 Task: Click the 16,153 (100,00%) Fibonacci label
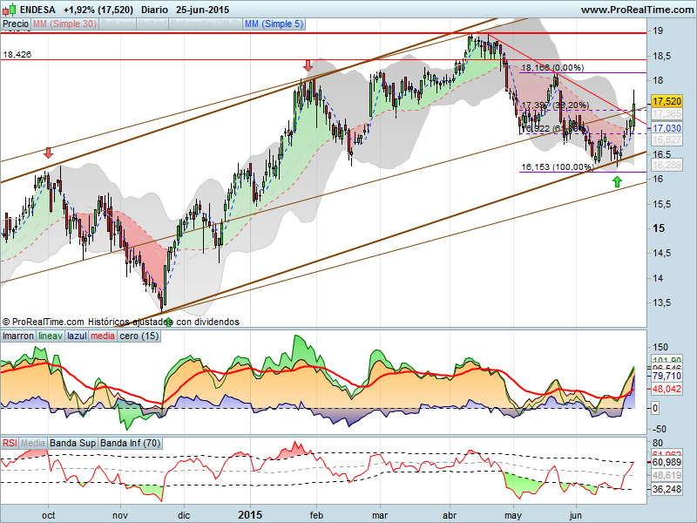tap(558, 166)
